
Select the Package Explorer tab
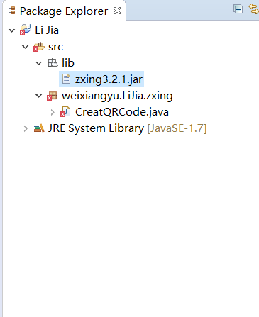click(x=64, y=11)
